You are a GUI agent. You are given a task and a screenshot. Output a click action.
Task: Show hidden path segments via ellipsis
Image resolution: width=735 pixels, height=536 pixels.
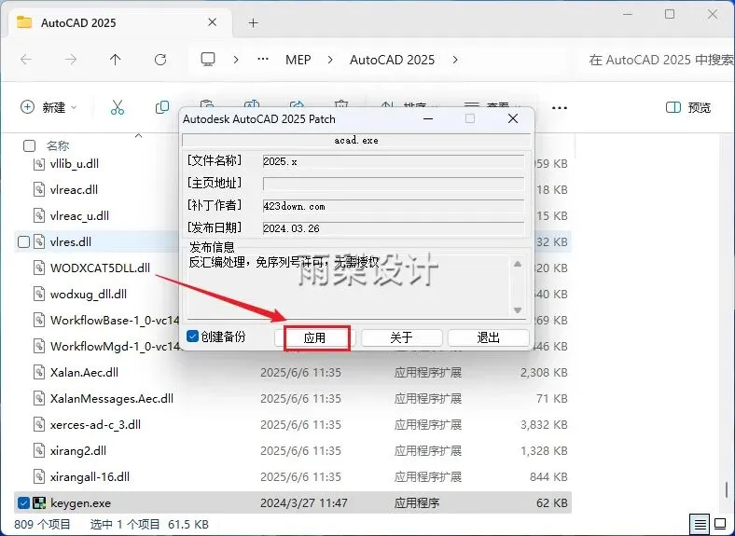point(263,59)
